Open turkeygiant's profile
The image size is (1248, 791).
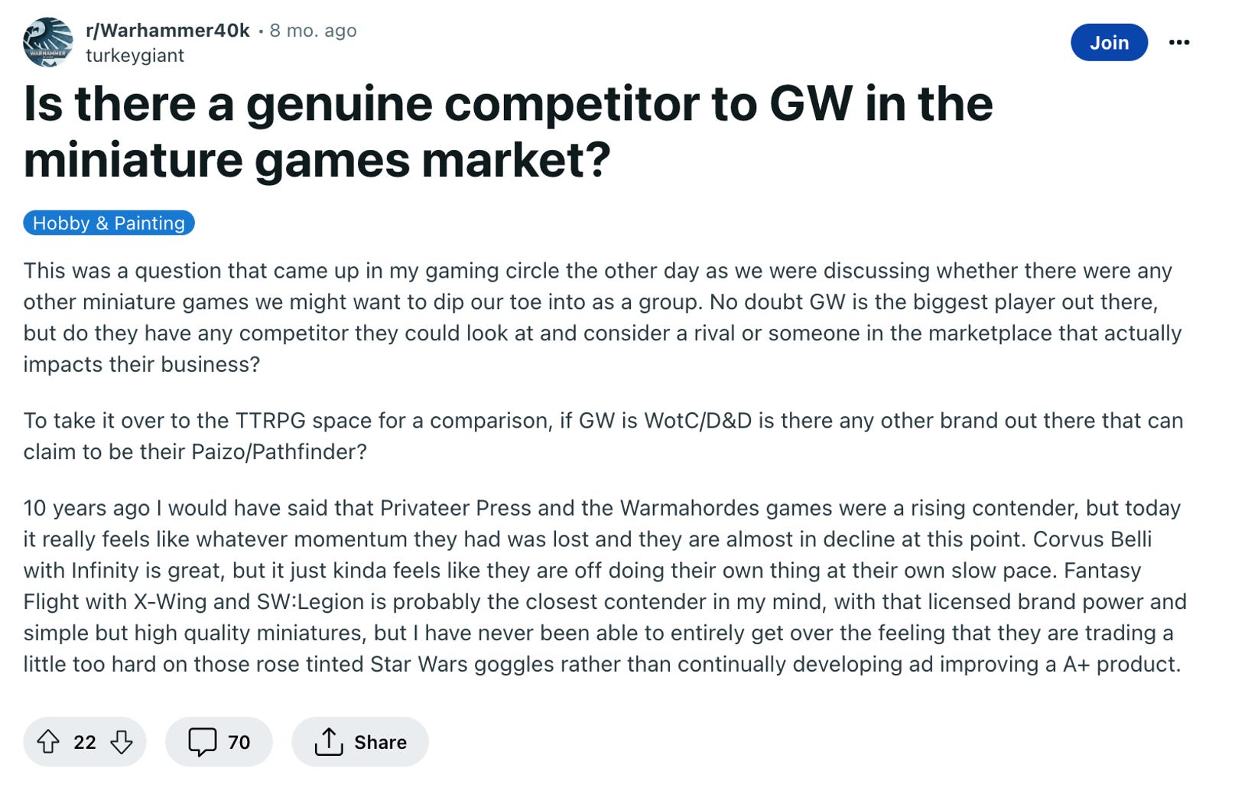point(134,55)
